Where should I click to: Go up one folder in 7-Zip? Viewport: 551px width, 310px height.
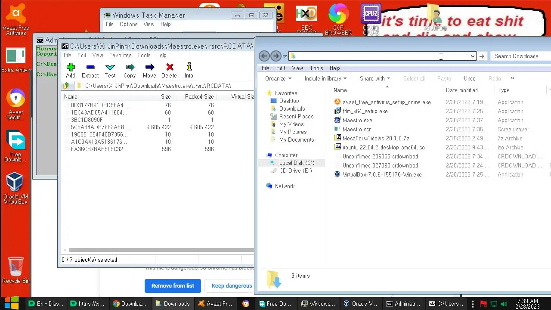66,86
